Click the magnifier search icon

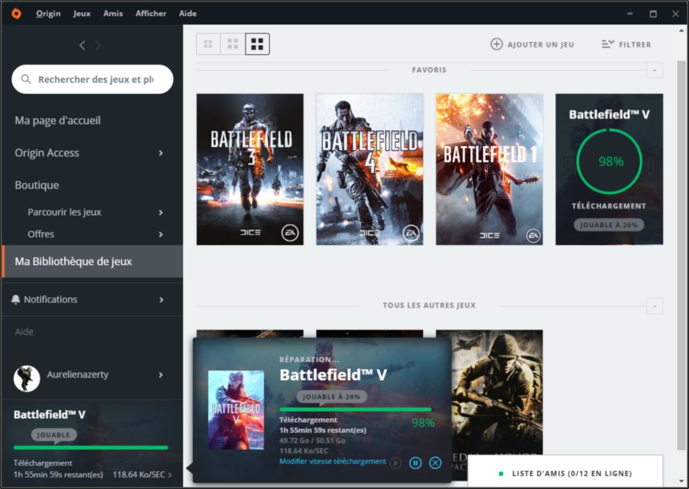(26, 79)
